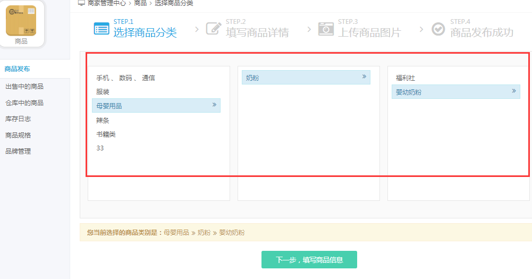Select 手机、数码、通信 category
Image resolution: width=532 pixels, height=279 pixels.
click(125, 78)
